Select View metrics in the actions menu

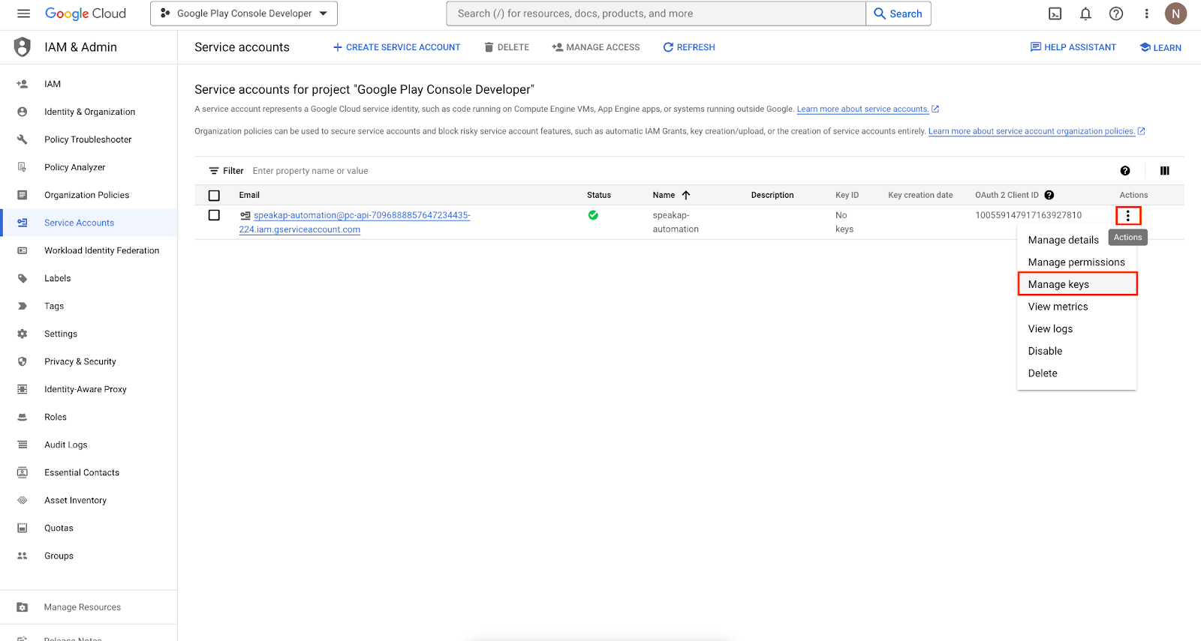pos(1076,307)
